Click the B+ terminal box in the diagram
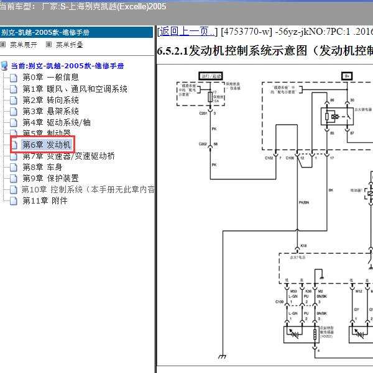Viewport: 373px width, 373px height. click(x=347, y=76)
